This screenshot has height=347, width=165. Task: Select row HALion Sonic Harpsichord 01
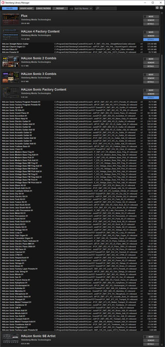tap(80, 258)
